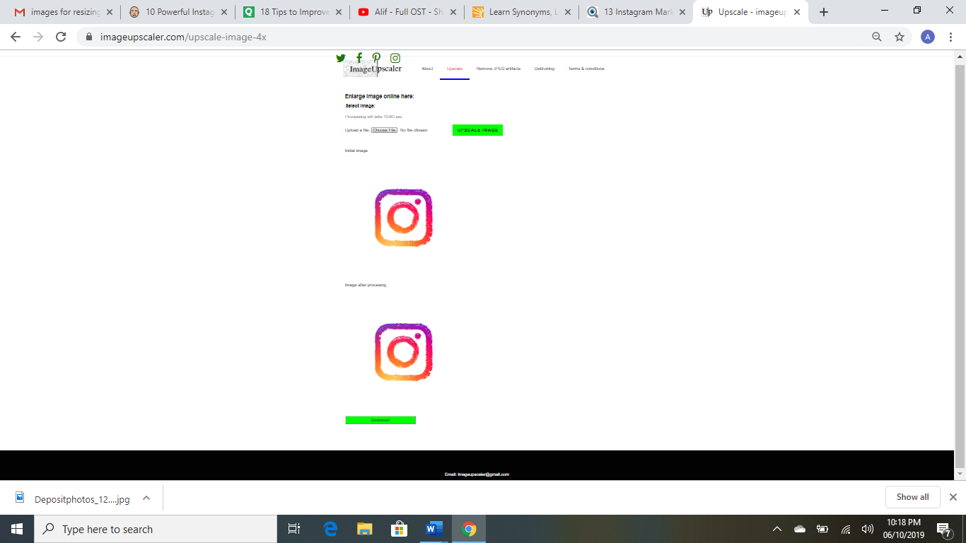Viewport: 966px width, 543px height.
Task: Open the Wi-Fi network tray icon
Action: click(846, 529)
